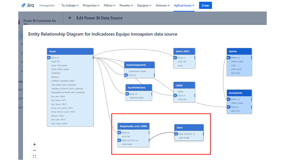285x160 pixels.
Task: Click CURRENT_ASSIGNEE_NAME field in Issues table
Action: tap(63, 81)
